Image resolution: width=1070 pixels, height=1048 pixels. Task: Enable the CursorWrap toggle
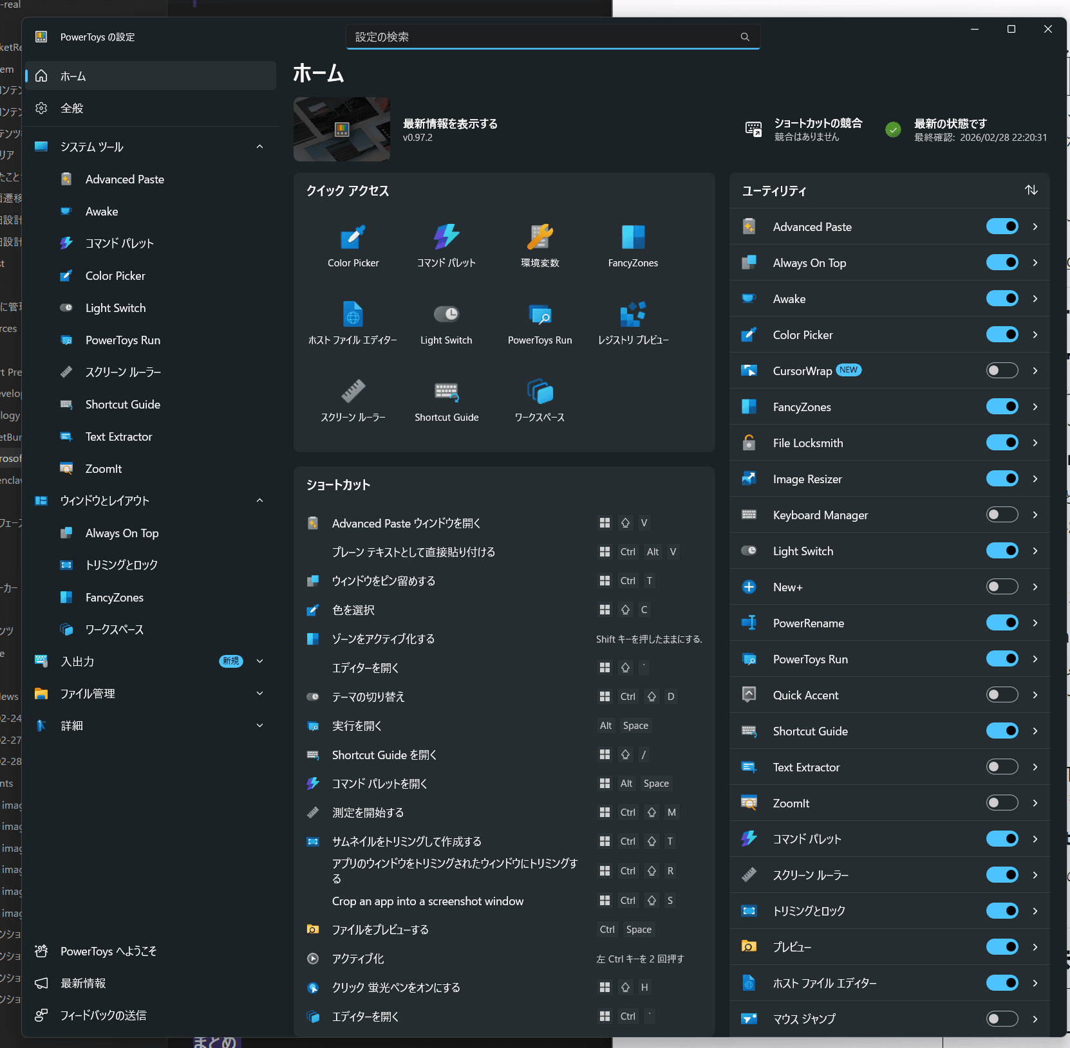[x=1002, y=371]
